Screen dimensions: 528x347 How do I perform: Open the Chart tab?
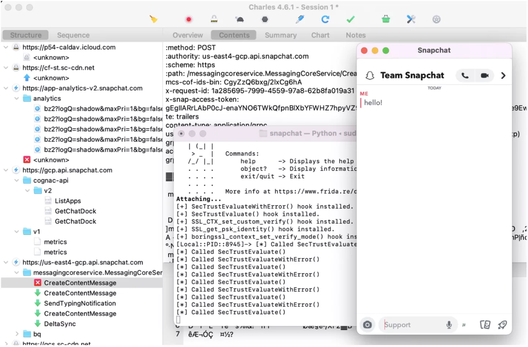tap(320, 35)
